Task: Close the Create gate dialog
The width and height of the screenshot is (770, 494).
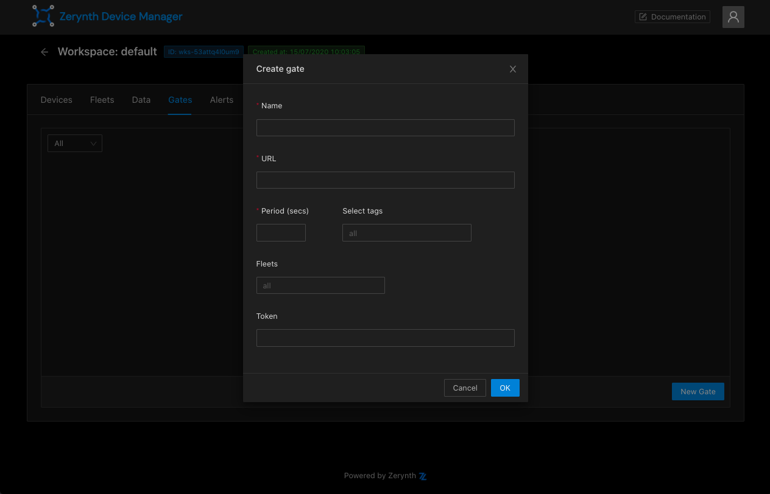Action: point(513,69)
